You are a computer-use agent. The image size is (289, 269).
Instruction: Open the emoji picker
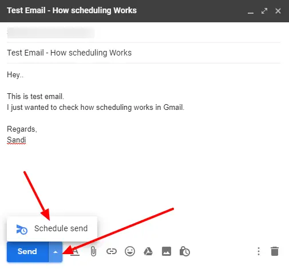[130, 251]
